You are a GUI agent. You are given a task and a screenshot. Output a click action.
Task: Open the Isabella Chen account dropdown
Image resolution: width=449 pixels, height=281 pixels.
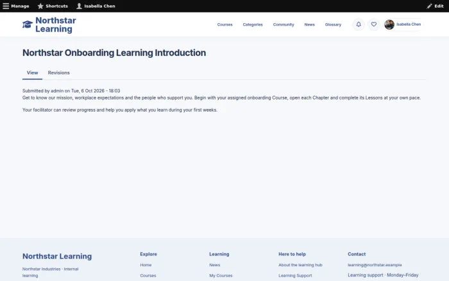click(403, 24)
